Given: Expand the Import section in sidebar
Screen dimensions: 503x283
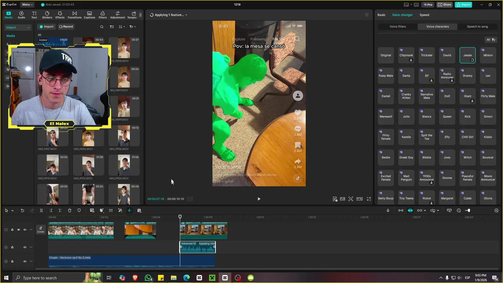Looking at the screenshot, I should tap(18, 28).
